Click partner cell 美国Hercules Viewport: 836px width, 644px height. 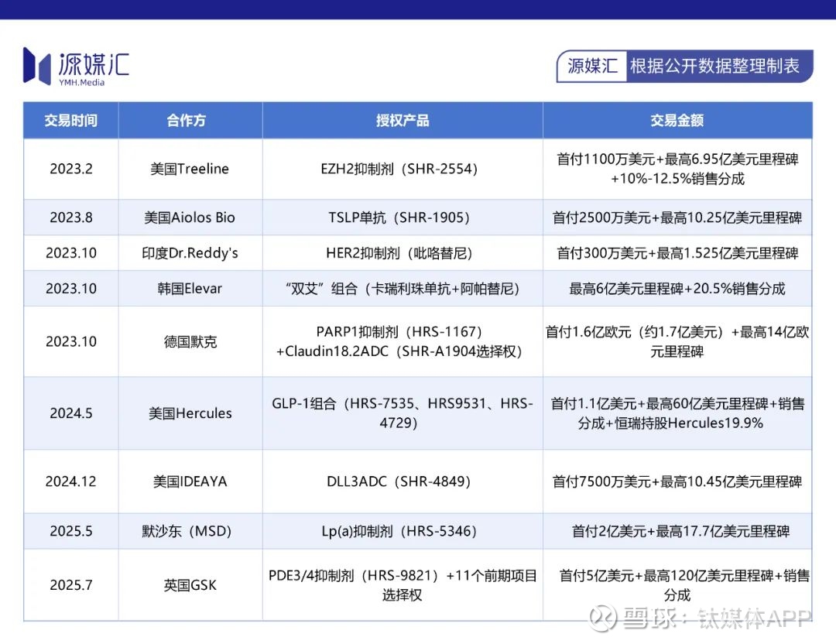tap(190, 413)
